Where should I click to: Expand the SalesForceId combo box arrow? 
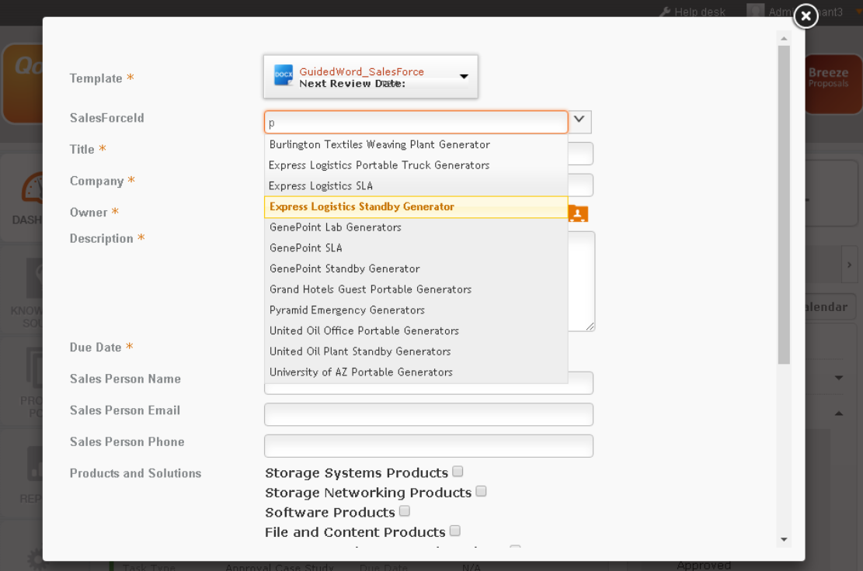point(579,122)
